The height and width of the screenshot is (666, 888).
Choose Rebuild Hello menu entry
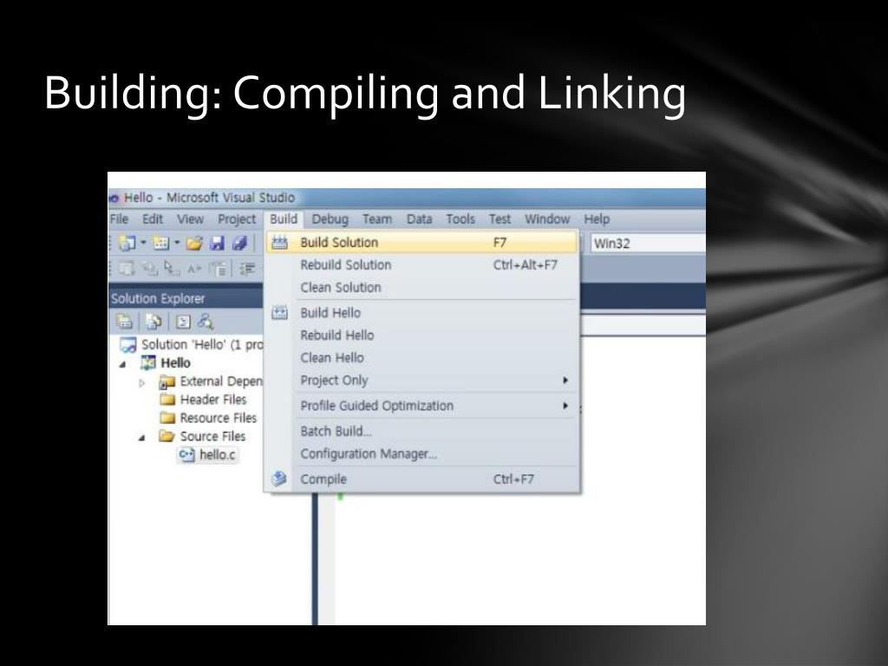coord(422,336)
